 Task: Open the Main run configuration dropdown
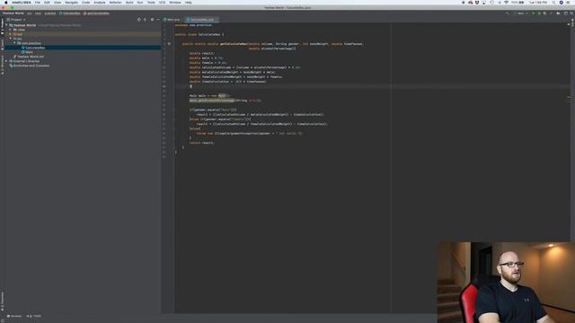pos(521,13)
